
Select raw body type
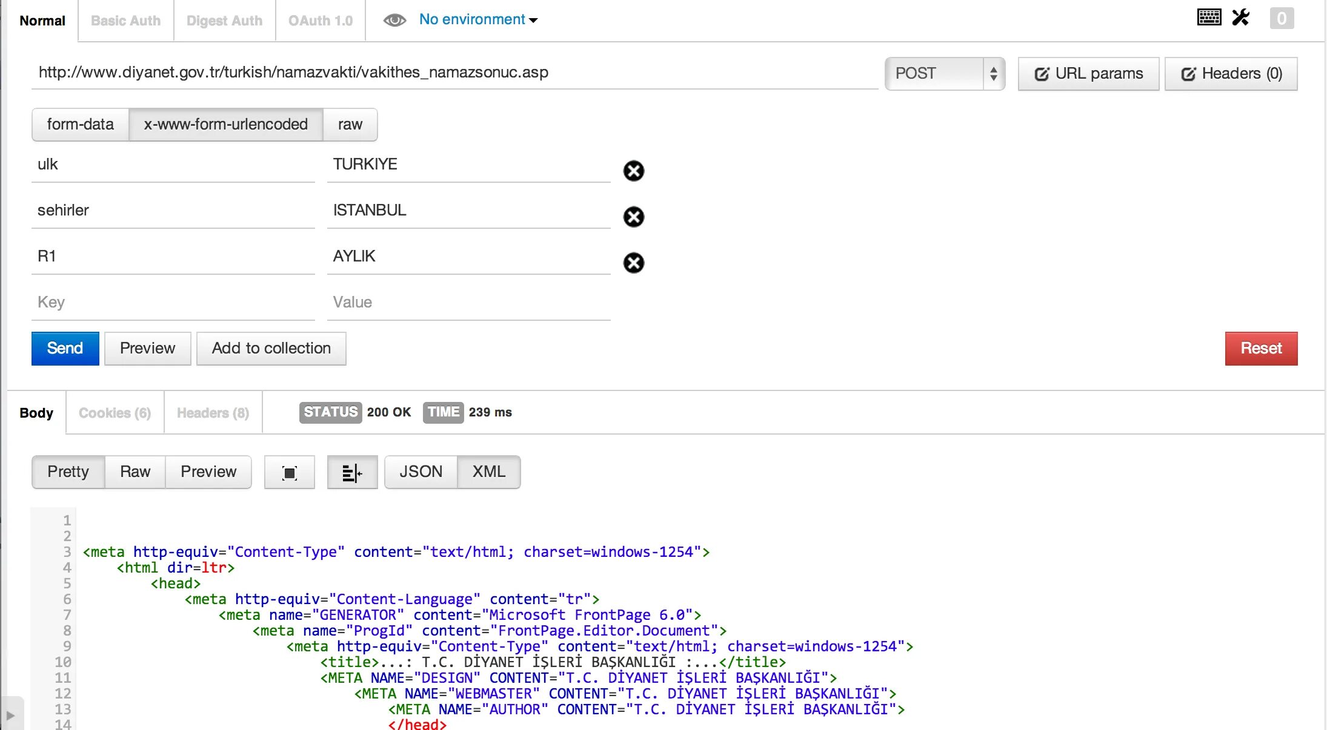pyautogui.click(x=350, y=124)
